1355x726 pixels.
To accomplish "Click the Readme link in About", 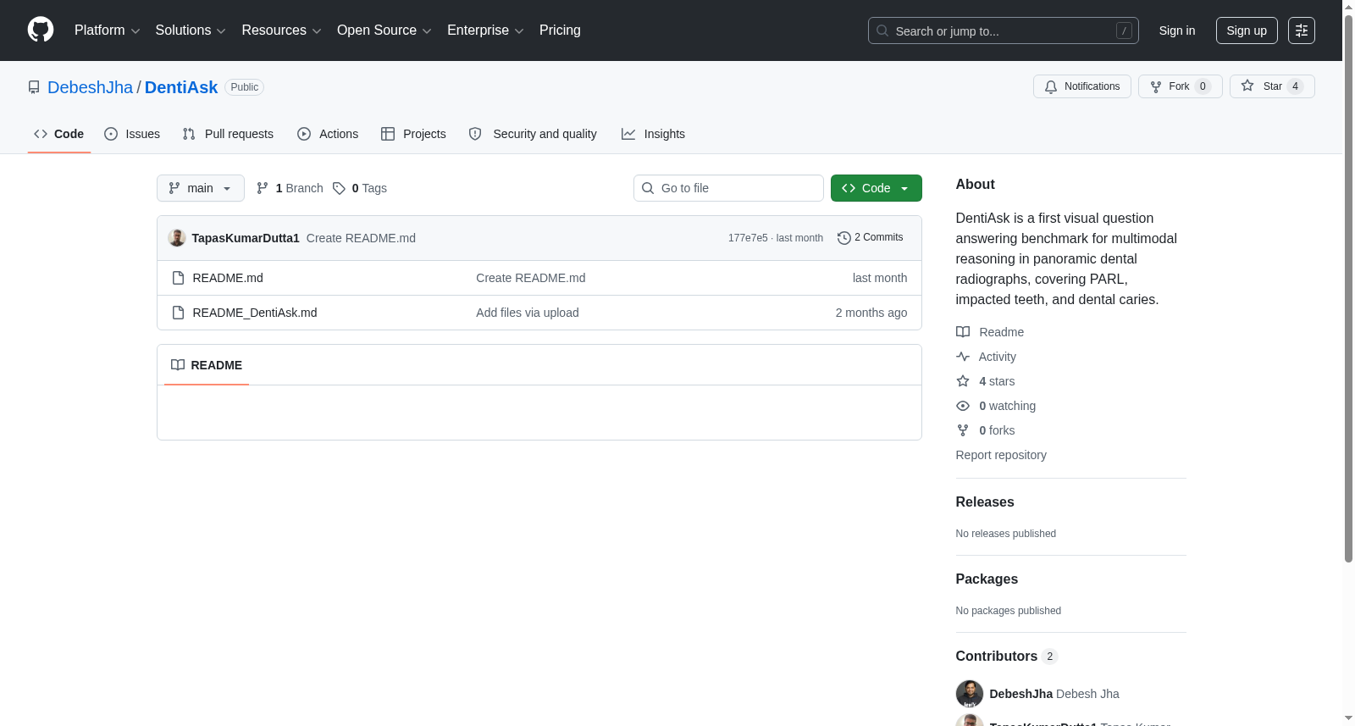I will (990, 332).
